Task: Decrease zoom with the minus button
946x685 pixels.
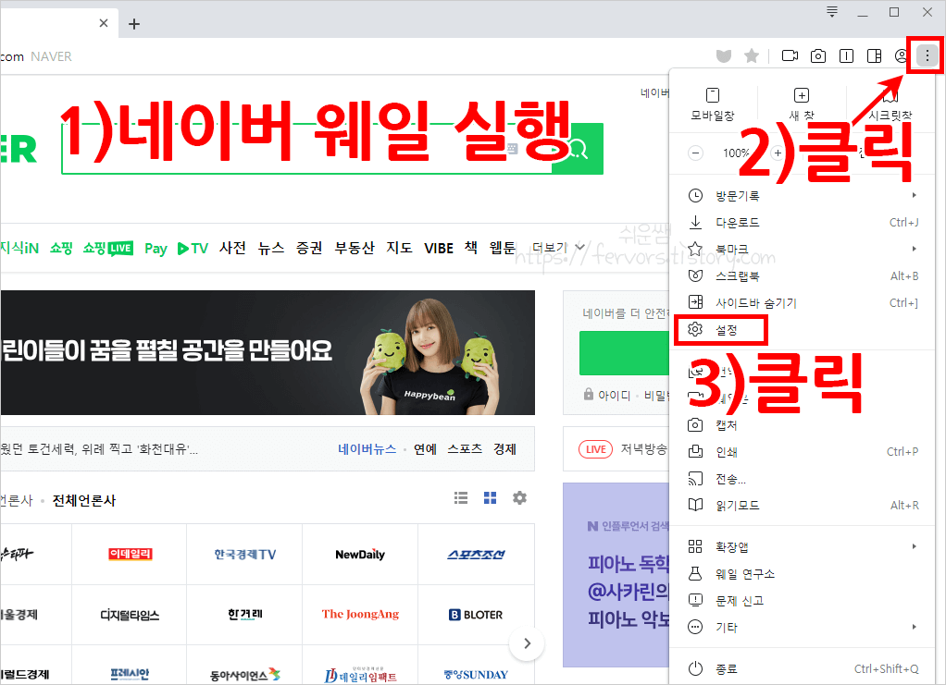Action: click(696, 153)
